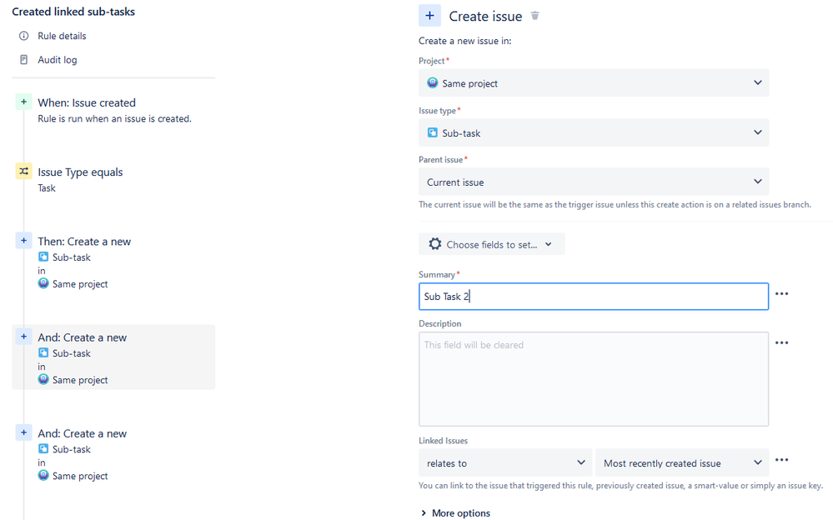Open the 'Most recently created issue' dropdown

[x=681, y=463]
